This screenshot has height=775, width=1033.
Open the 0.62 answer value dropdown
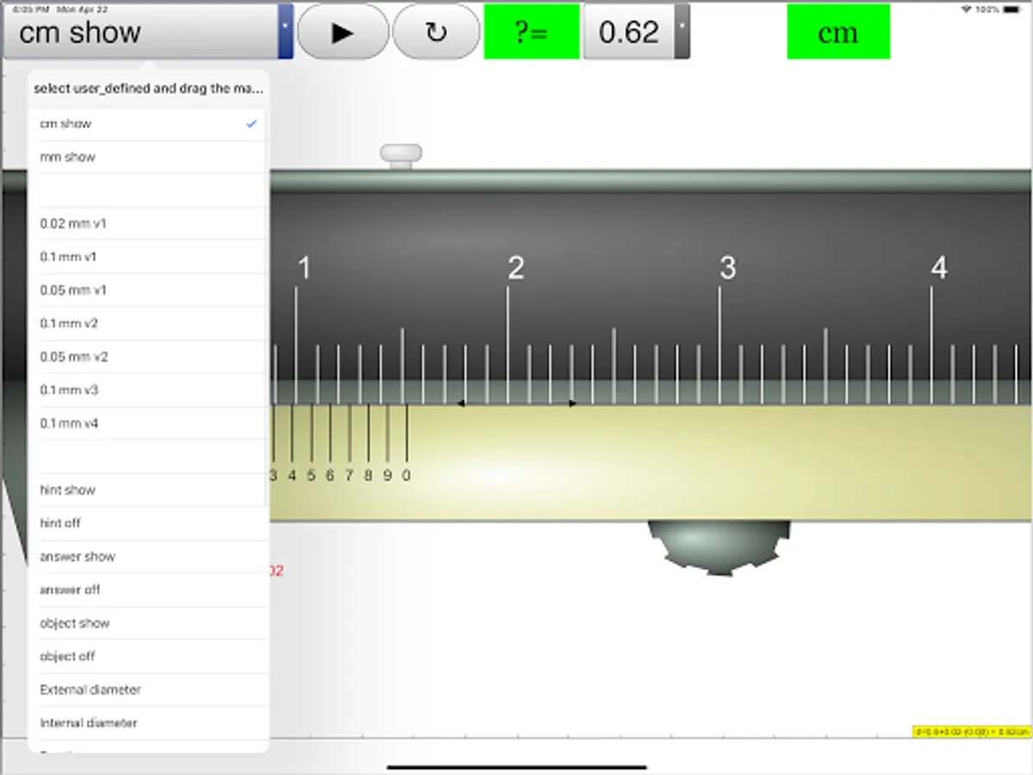(x=636, y=32)
